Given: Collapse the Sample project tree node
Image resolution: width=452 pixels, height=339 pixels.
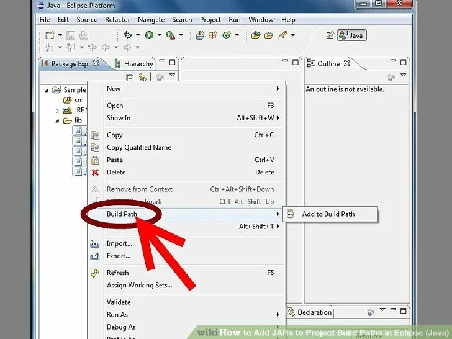Looking at the screenshot, I should point(47,91).
